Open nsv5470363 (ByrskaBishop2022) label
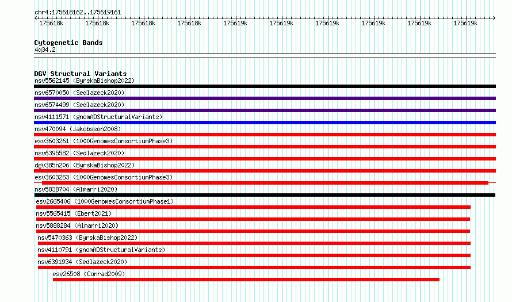512x302 pixels. (x=87, y=238)
